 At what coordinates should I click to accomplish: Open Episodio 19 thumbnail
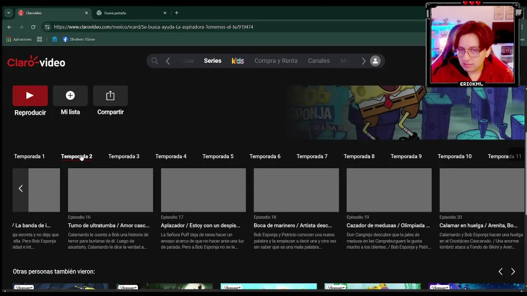389,190
